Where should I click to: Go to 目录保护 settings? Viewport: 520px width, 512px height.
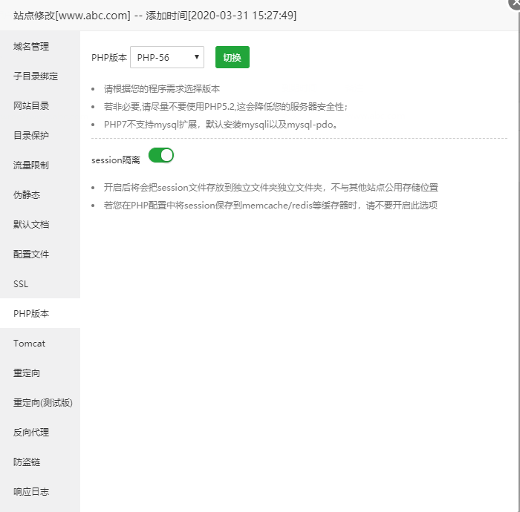40,136
